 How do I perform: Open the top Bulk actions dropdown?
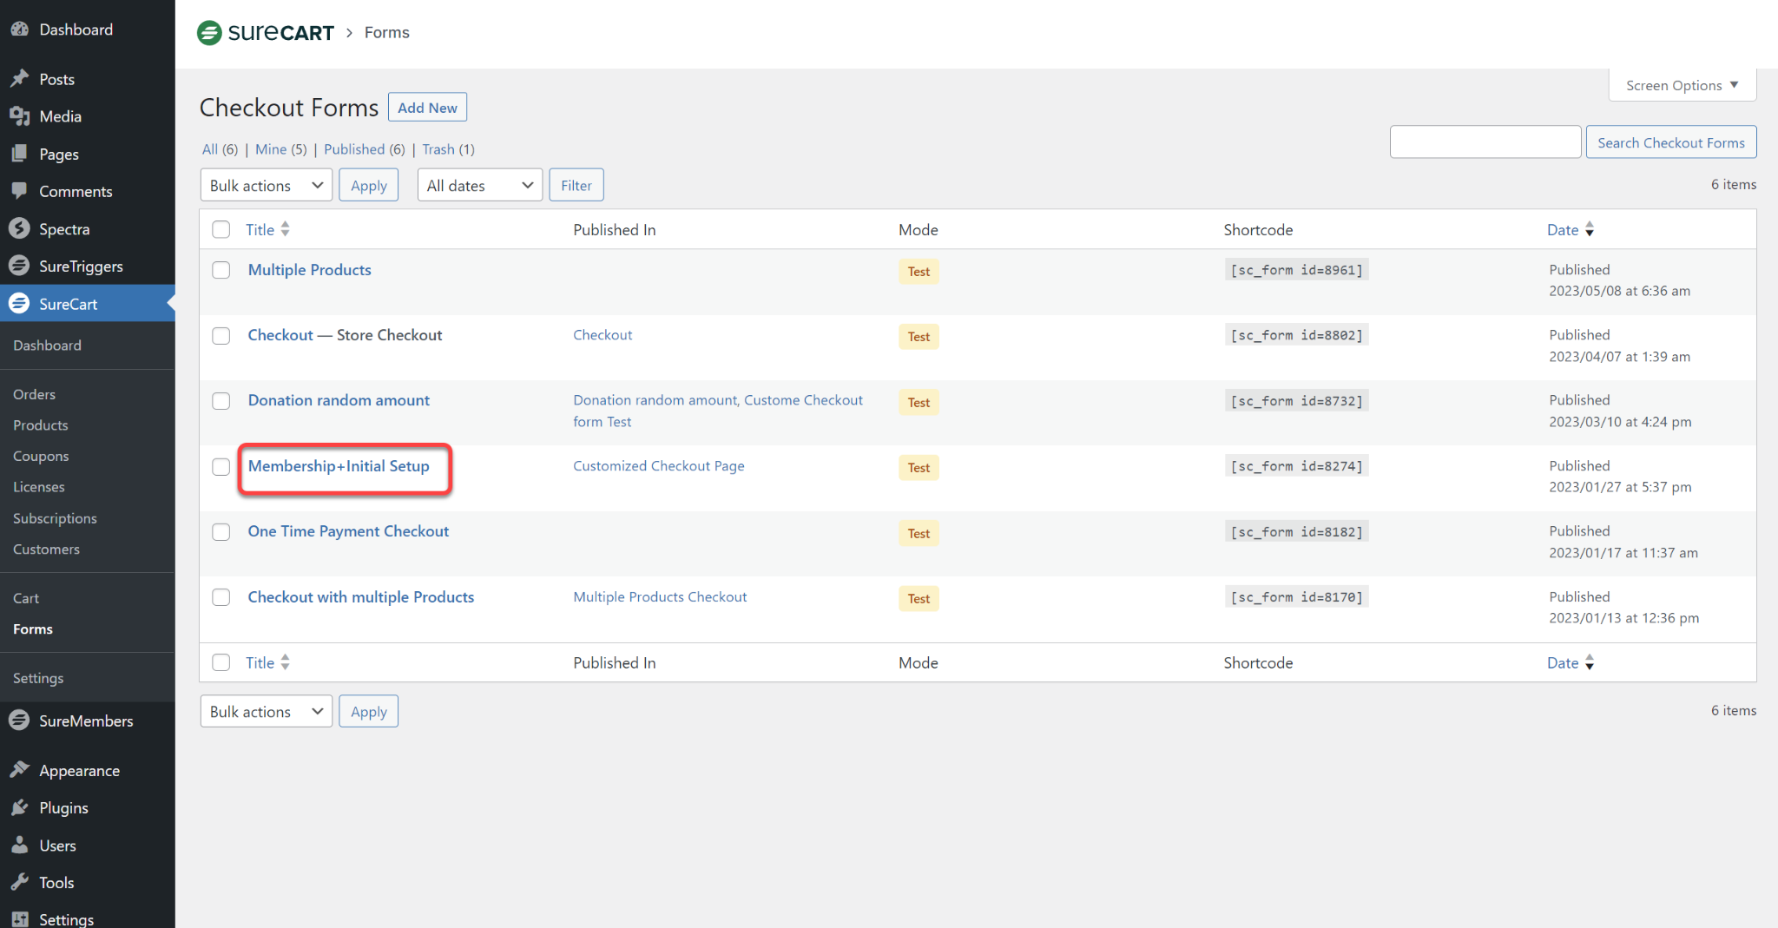266,185
